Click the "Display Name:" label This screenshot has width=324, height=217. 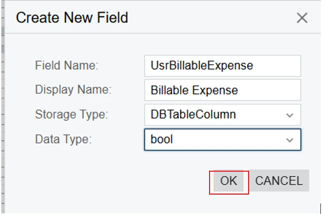(x=73, y=90)
